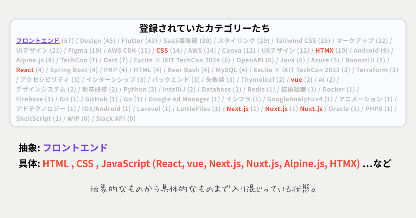Select the インフラ (1) category

pyautogui.click(x=243, y=99)
